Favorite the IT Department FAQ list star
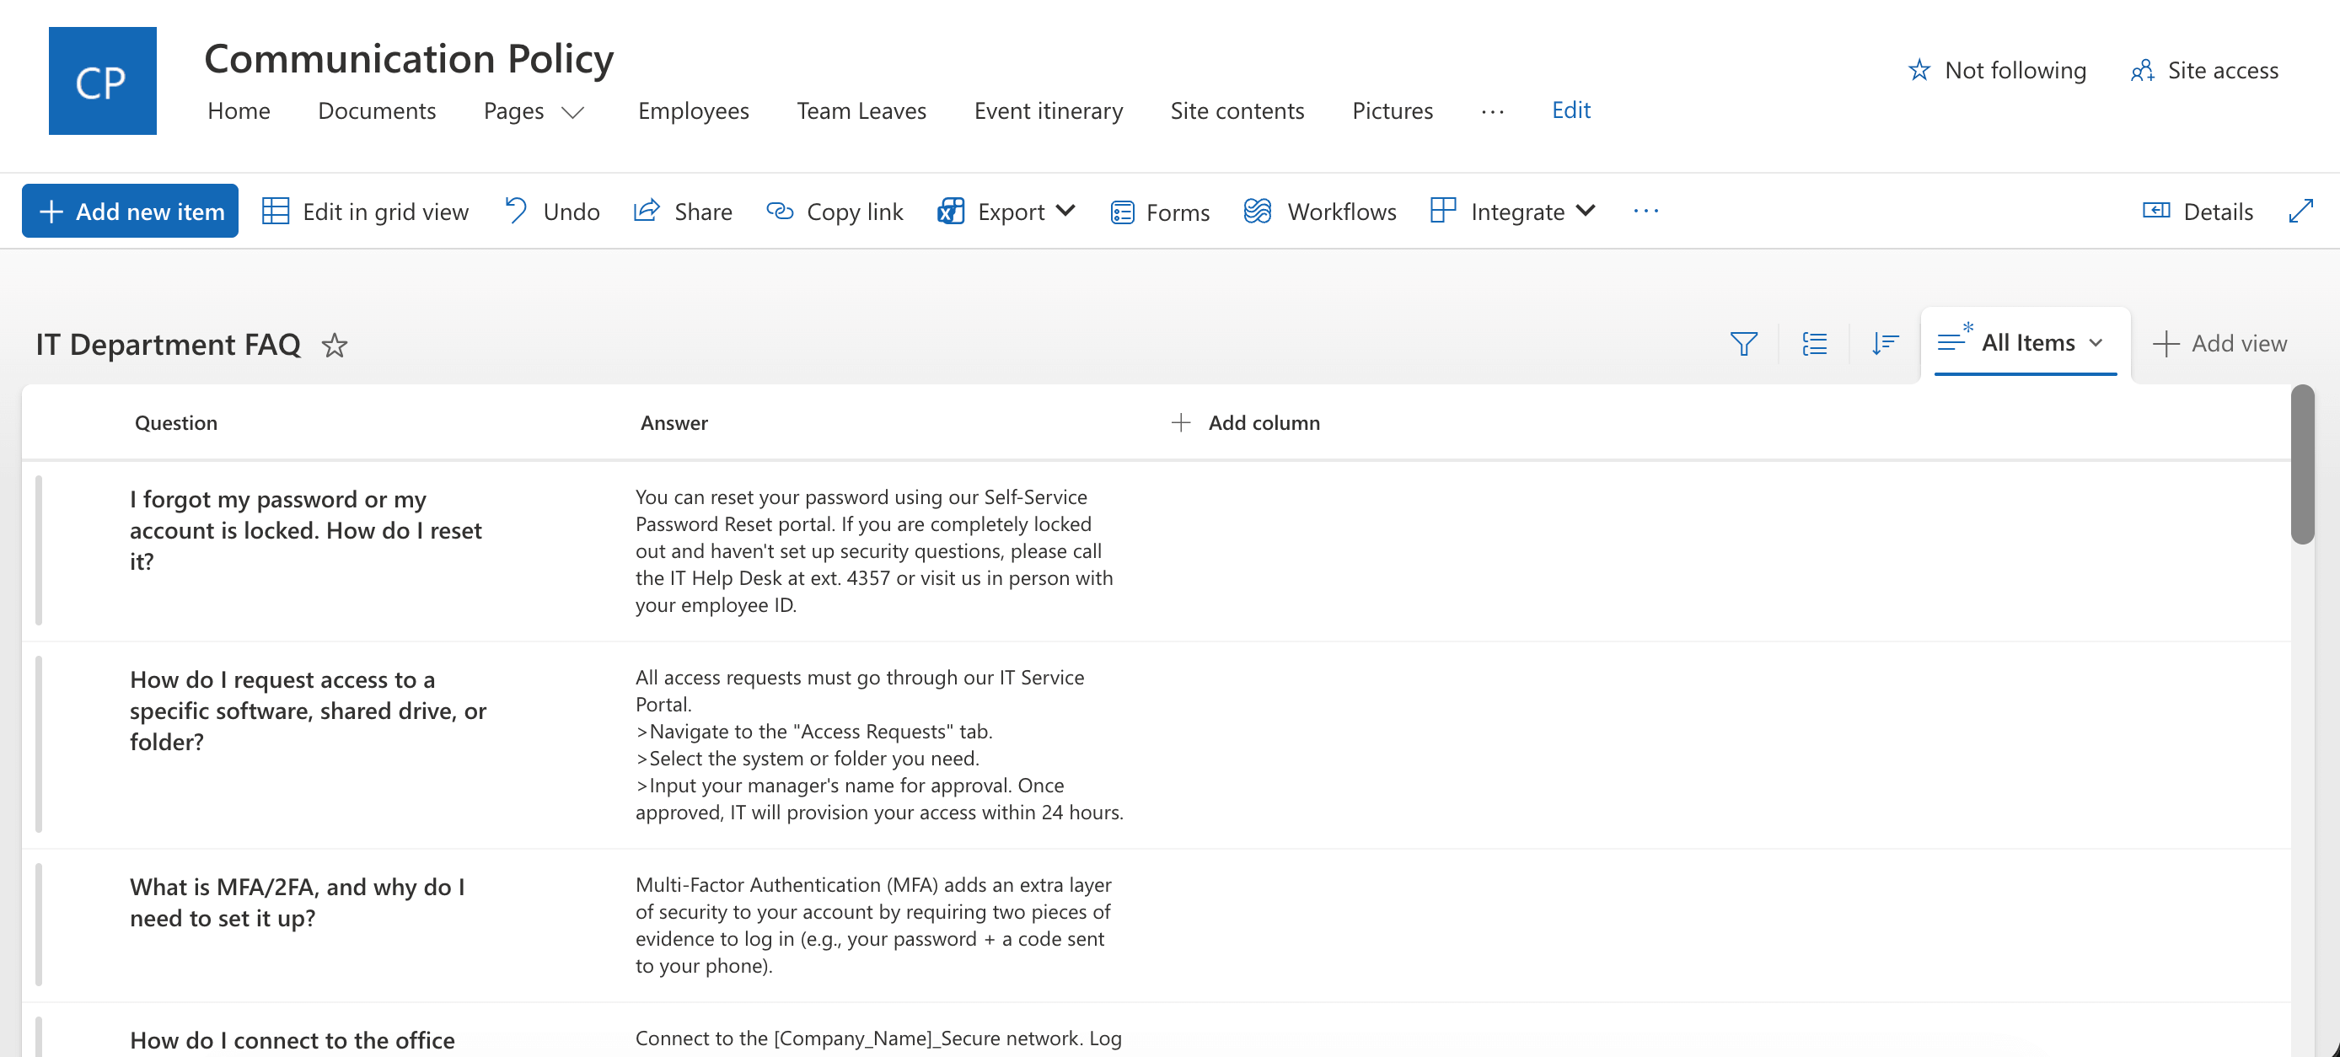2340x1057 pixels. (x=335, y=345)
